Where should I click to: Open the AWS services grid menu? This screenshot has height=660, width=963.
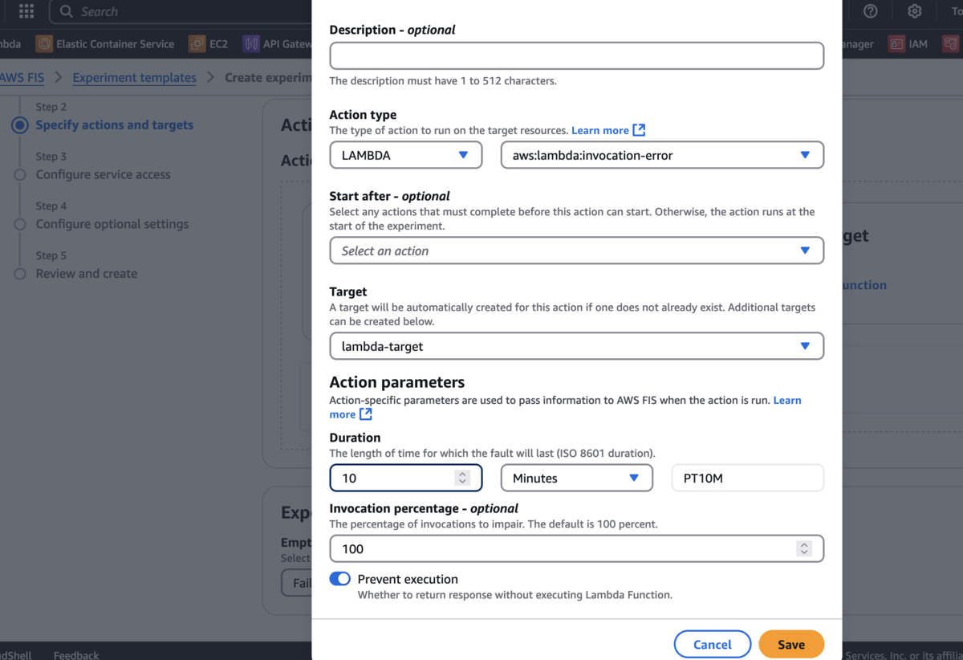click(26, 11)
